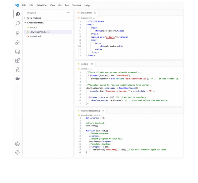
Task: Open the Explorer view in activity bar
Action: click(18, 14)
